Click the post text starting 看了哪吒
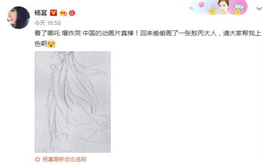The height and width of the screenshot is (165, 263). [x=148, y=33]
